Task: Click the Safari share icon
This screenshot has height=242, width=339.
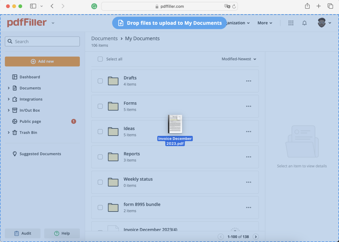Action: [307, 6]
